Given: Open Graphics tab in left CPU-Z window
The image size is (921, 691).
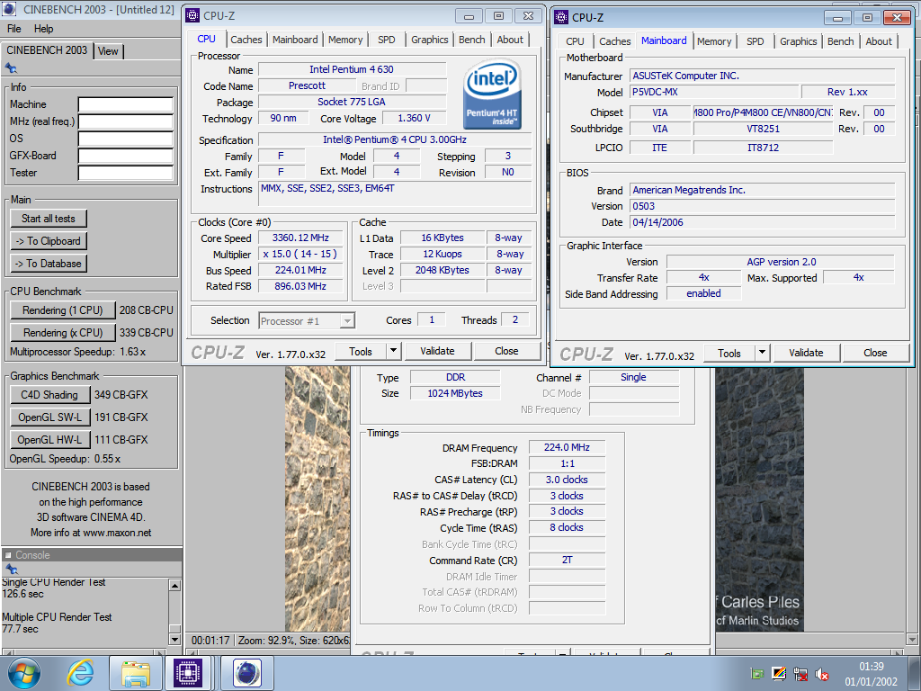Looking at the screenshot, I should pos(429,40).
